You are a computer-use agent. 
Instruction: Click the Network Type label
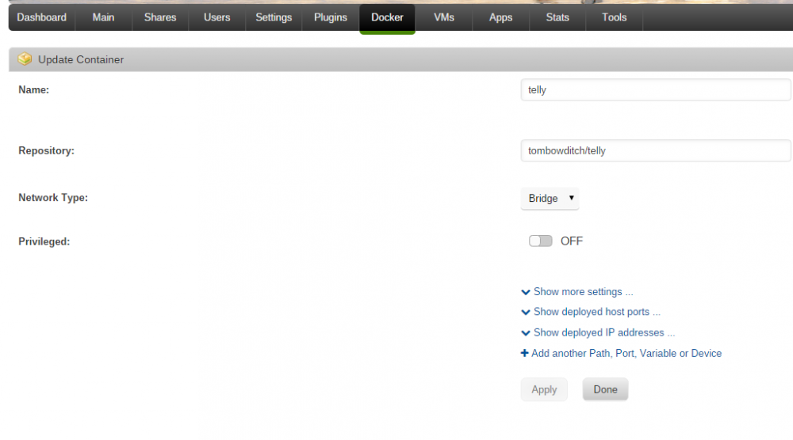click(53, 198)
